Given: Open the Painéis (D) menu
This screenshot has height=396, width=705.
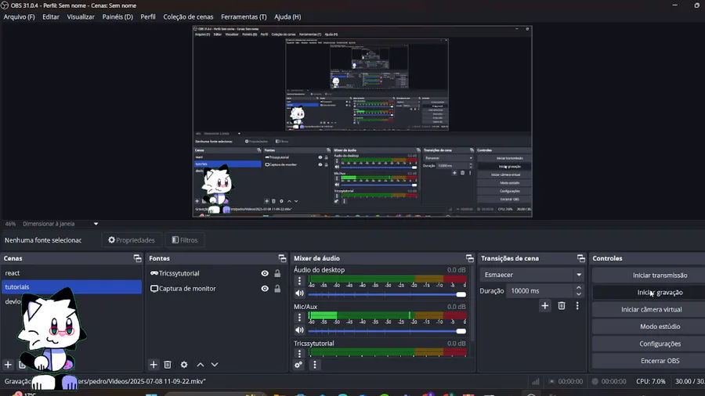Looking at the screenshot, I should 117,16.
